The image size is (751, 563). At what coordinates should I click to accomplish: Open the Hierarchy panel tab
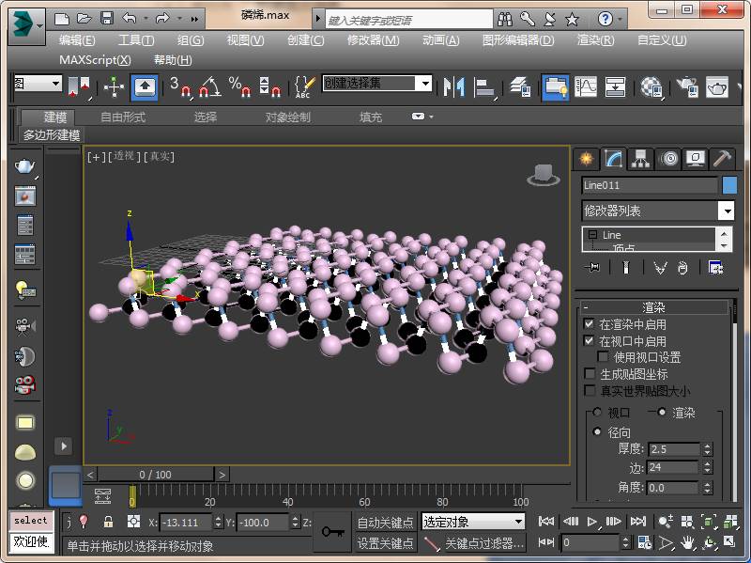coord(640,159)
